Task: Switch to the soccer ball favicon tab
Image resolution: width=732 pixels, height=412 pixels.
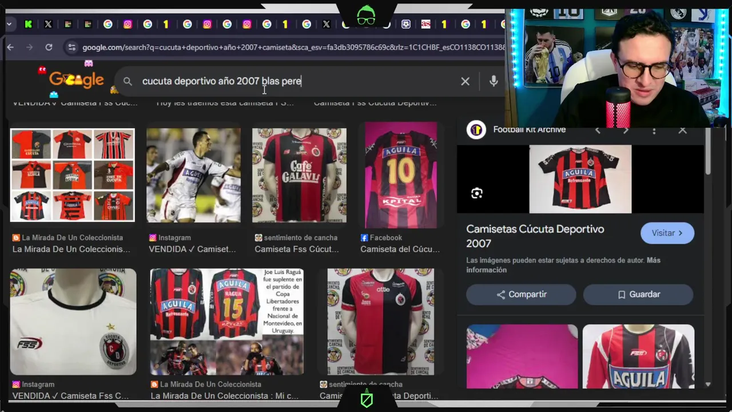Action: coord(405,24)
